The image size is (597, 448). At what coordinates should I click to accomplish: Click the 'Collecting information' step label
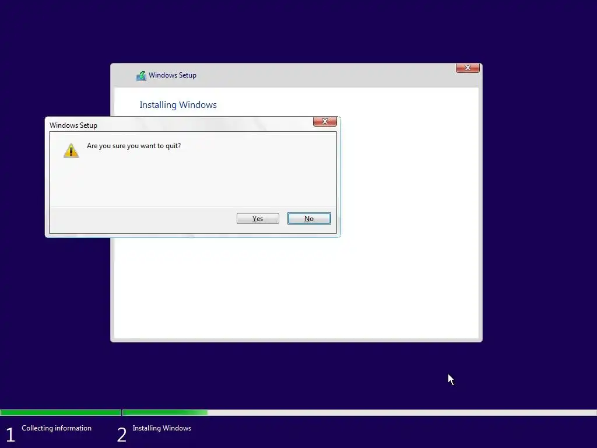point(57,428)
